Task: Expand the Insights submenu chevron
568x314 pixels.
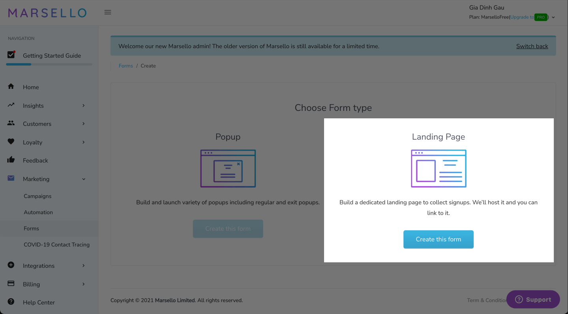Action: coord(84,105)
